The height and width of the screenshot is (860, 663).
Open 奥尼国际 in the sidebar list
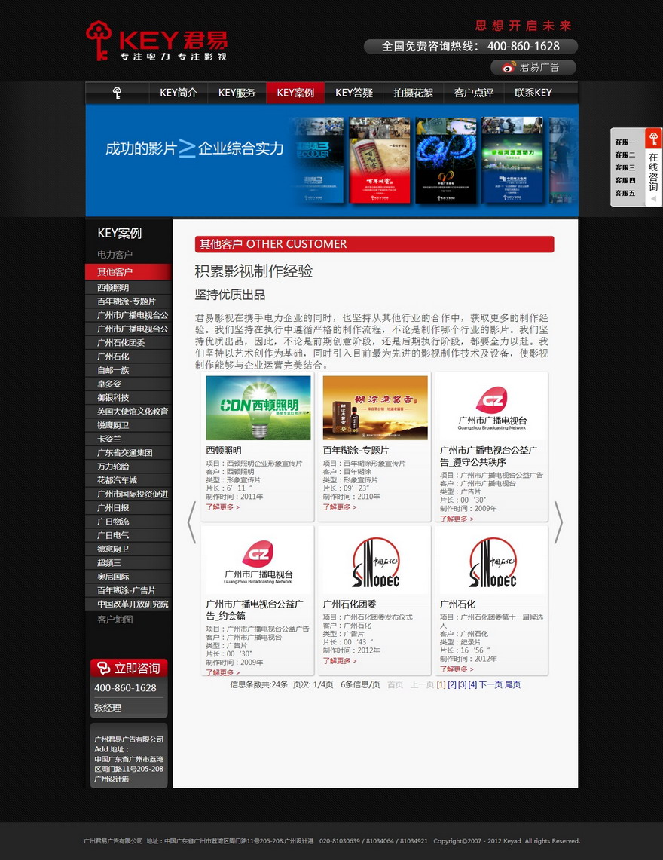coord(128,577)
